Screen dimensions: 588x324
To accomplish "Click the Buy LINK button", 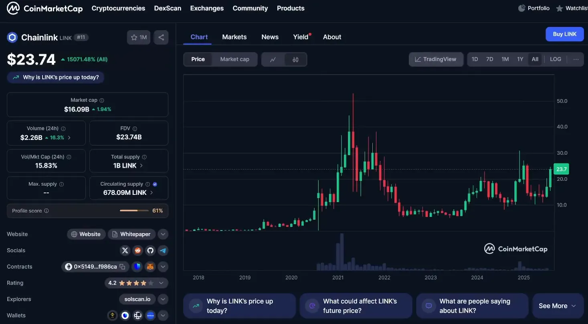I will click(x=565, y=34).
